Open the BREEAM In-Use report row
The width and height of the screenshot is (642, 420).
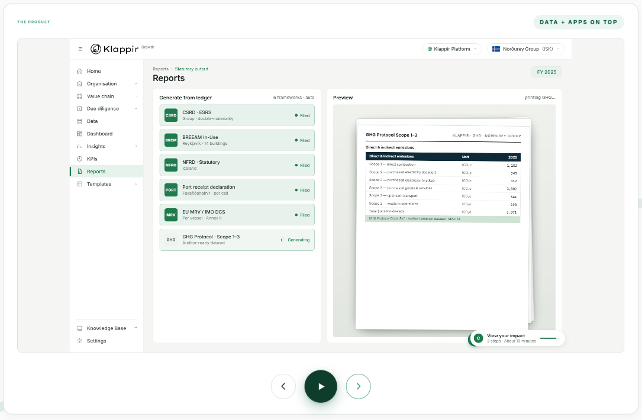[237, 140]
